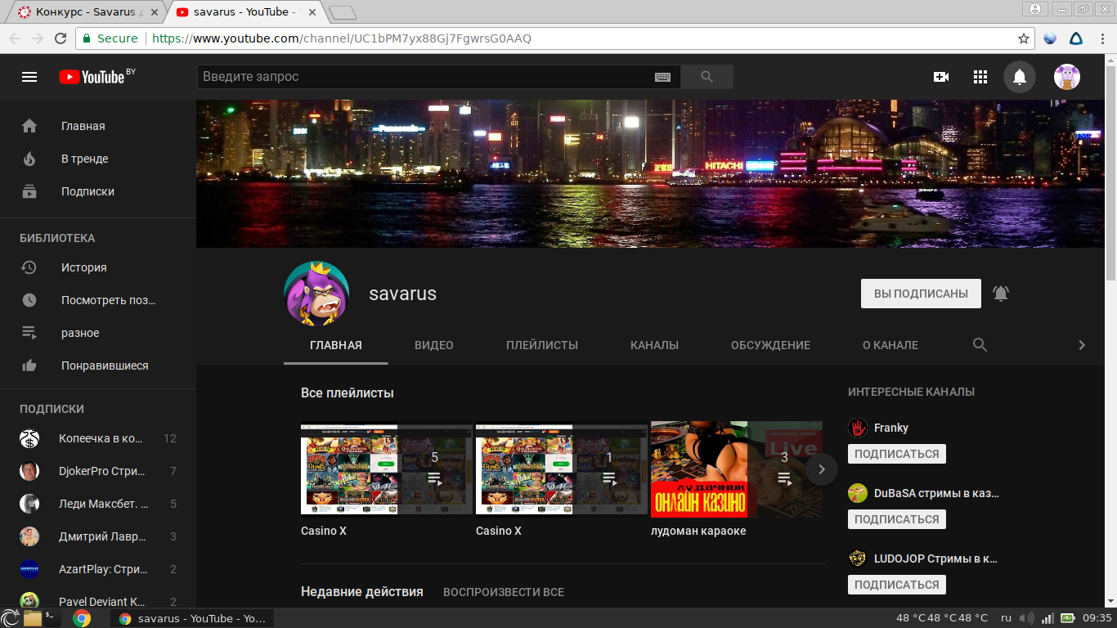Open История via the clock icon
This screenshot has width=1117, height=628.
(30, 267)
